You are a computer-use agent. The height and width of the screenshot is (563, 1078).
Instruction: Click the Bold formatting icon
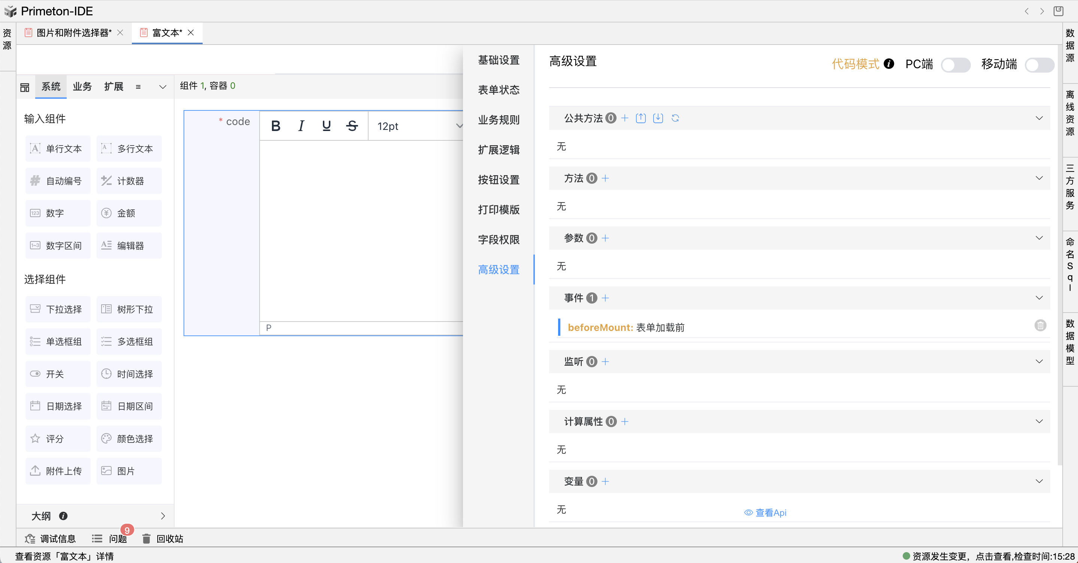click(275, 126)
